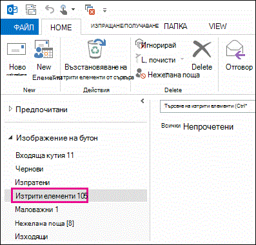Open the Чернови folder
Screen dimensions: 256x245
pyautogui.click(x=30, y=169)
